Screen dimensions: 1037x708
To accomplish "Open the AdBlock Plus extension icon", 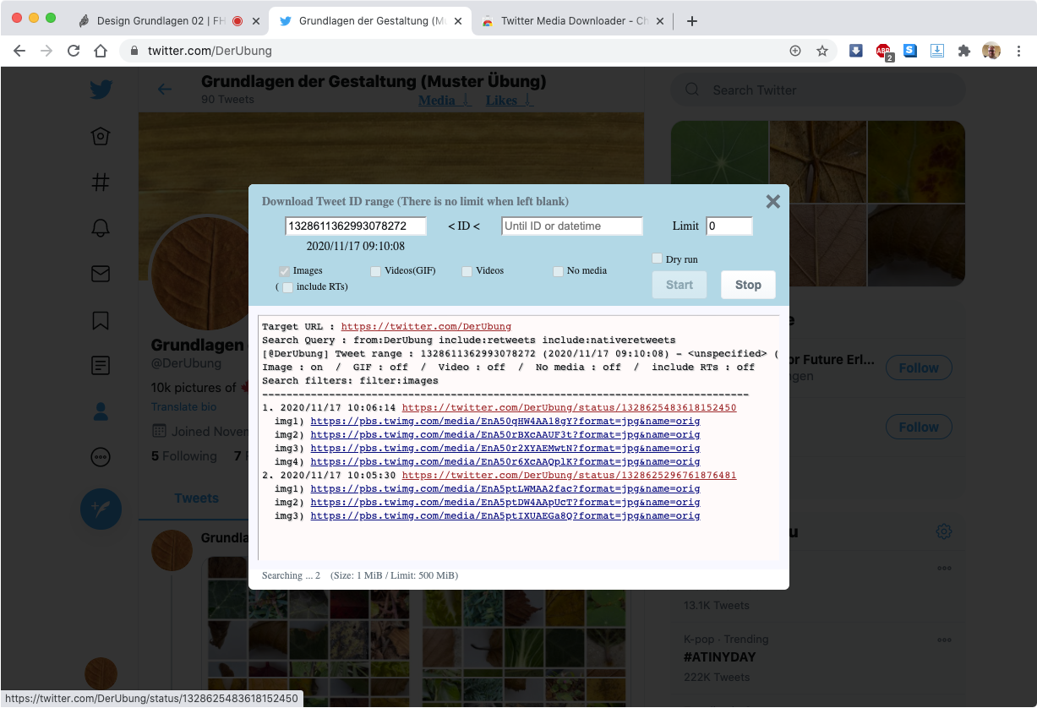I will pos(883,52).
